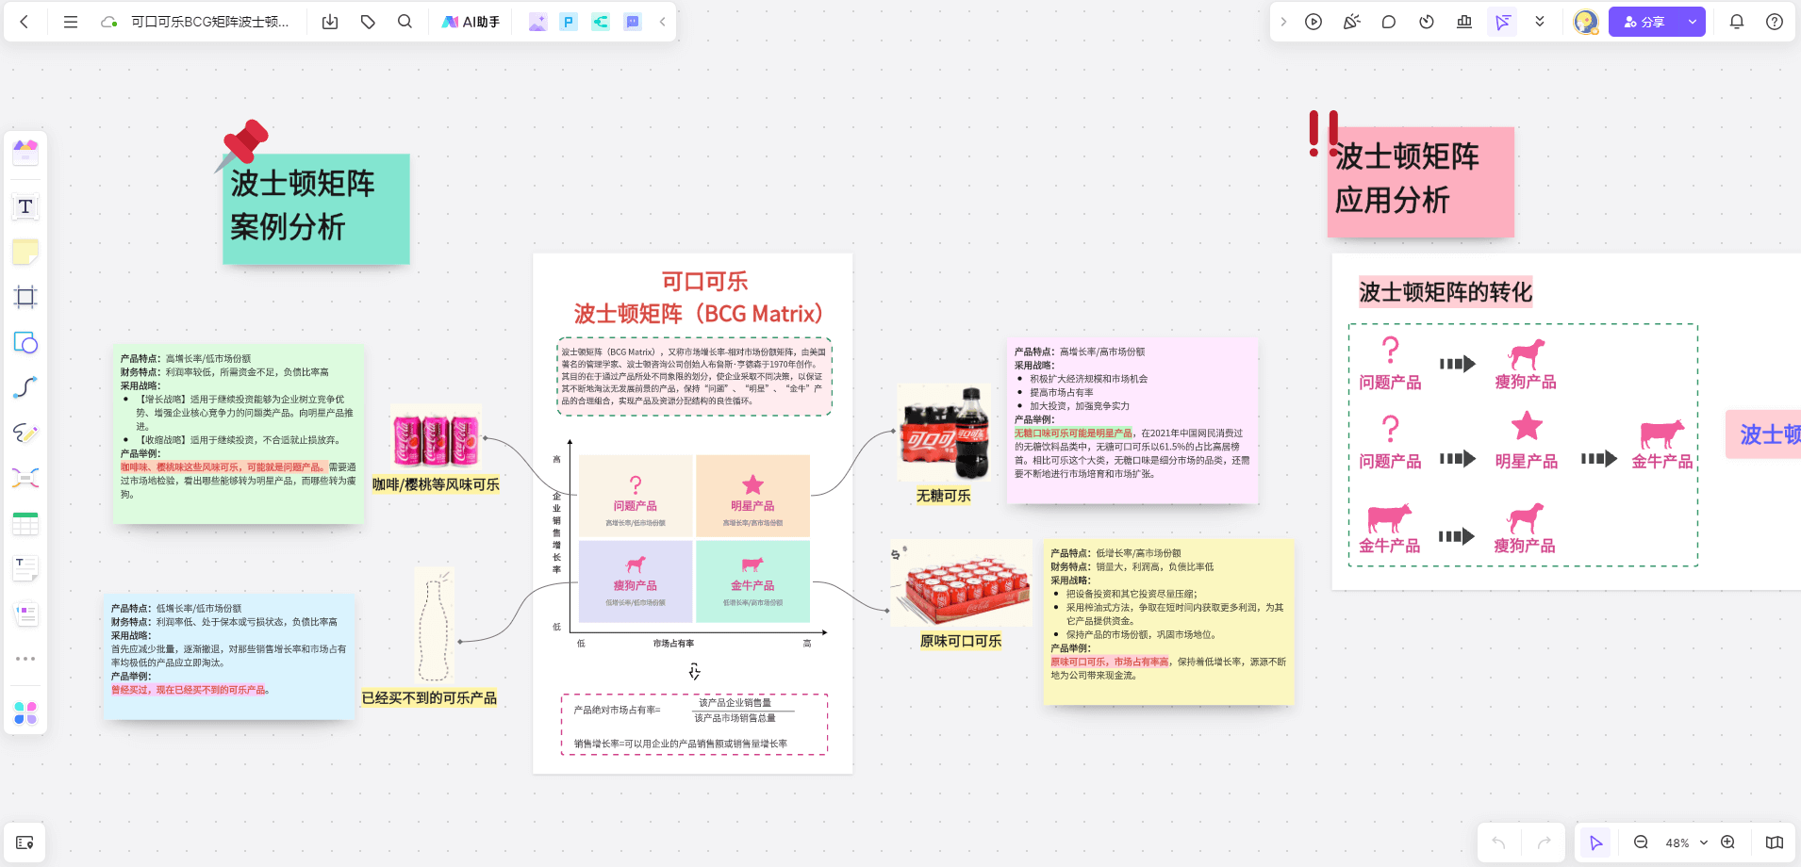Open the search magnifier icon

405,22
